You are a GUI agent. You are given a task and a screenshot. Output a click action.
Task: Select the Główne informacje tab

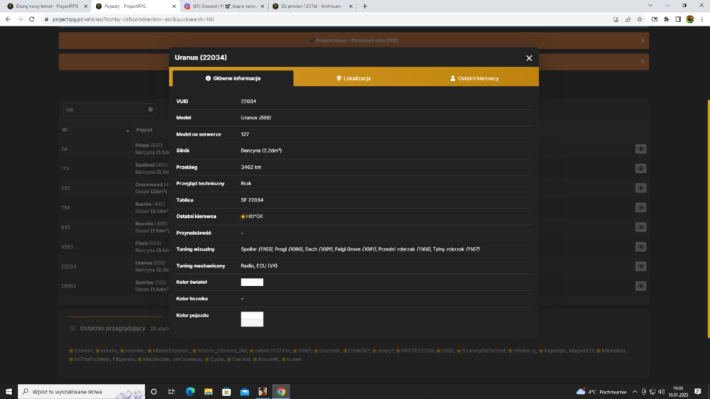(x=233, y=78)
